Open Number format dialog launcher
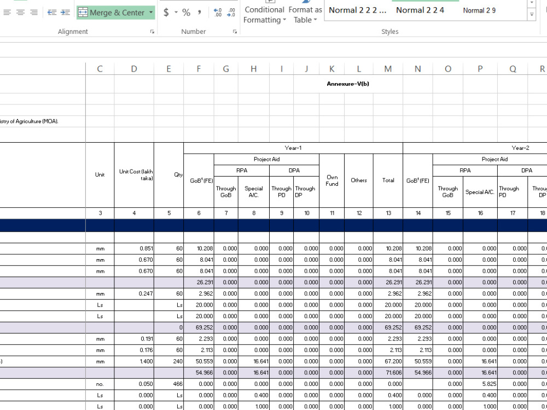Viewport: 547px width, 410px height. [235, 32]
